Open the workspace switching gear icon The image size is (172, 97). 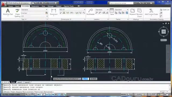(x=149, y=95)
